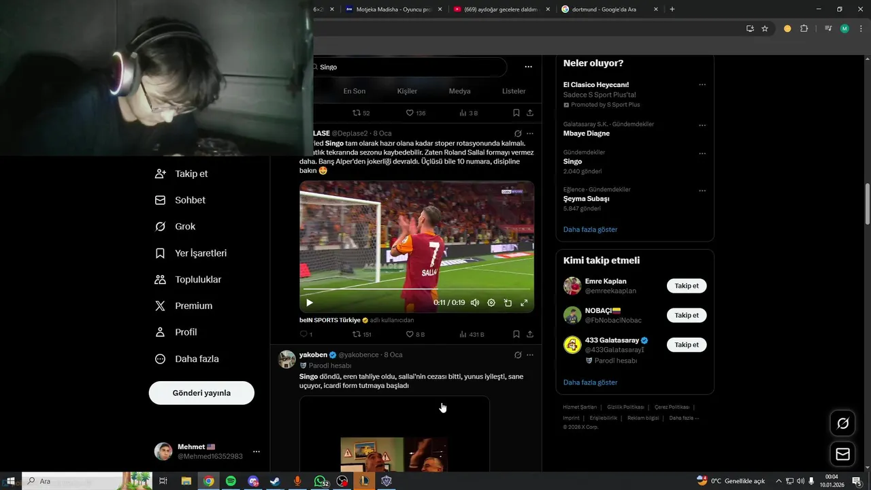This screenshot has height=490, width=871.
Task: Open video settings gear in player
Action: pyautogui.click(x=491, y=303)
